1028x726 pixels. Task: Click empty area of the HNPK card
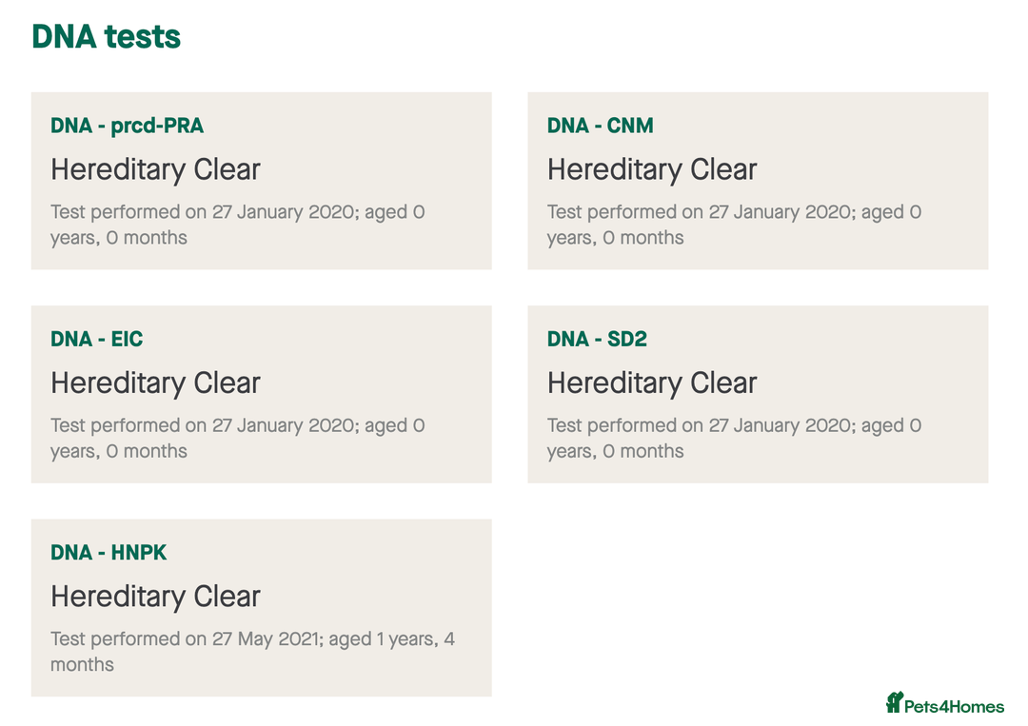(x=393, y=563)
